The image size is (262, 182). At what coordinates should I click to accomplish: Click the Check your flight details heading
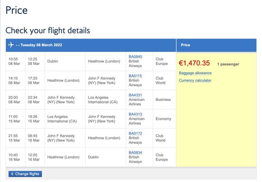(48, 31)
